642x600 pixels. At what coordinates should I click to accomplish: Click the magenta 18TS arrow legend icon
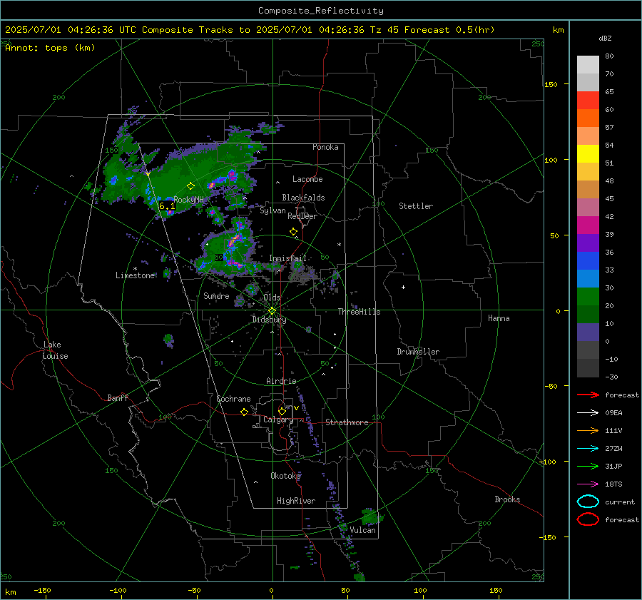(x=588, y=484)
